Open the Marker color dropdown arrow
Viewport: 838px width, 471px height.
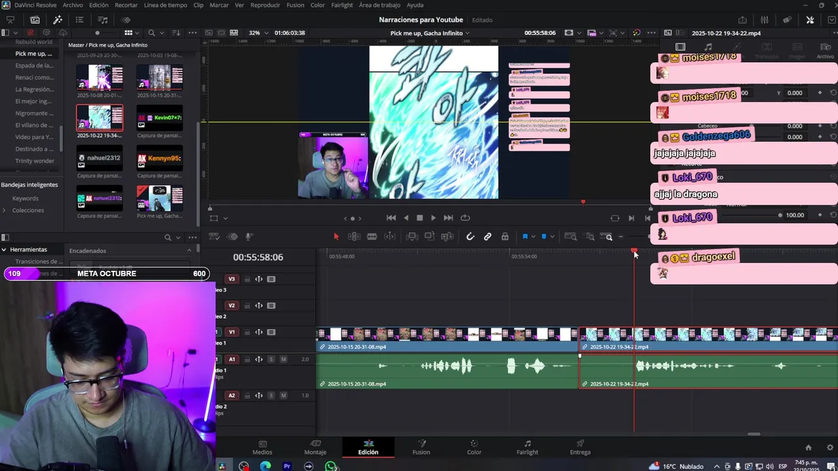[552, 237]
